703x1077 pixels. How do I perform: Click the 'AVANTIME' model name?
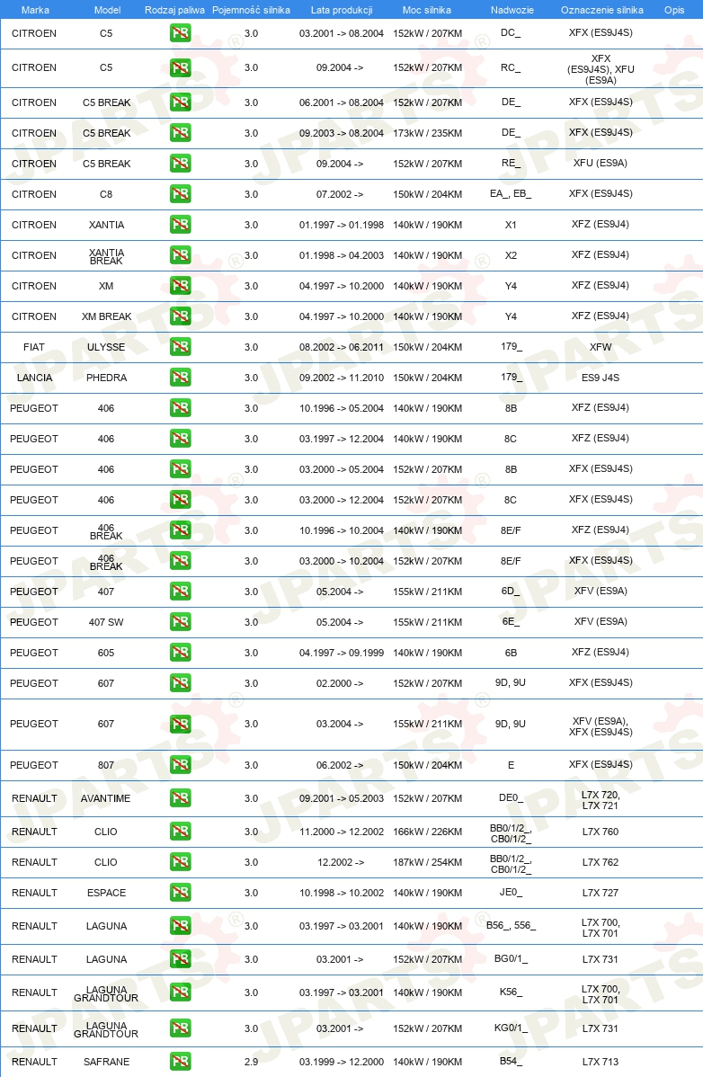106,798
